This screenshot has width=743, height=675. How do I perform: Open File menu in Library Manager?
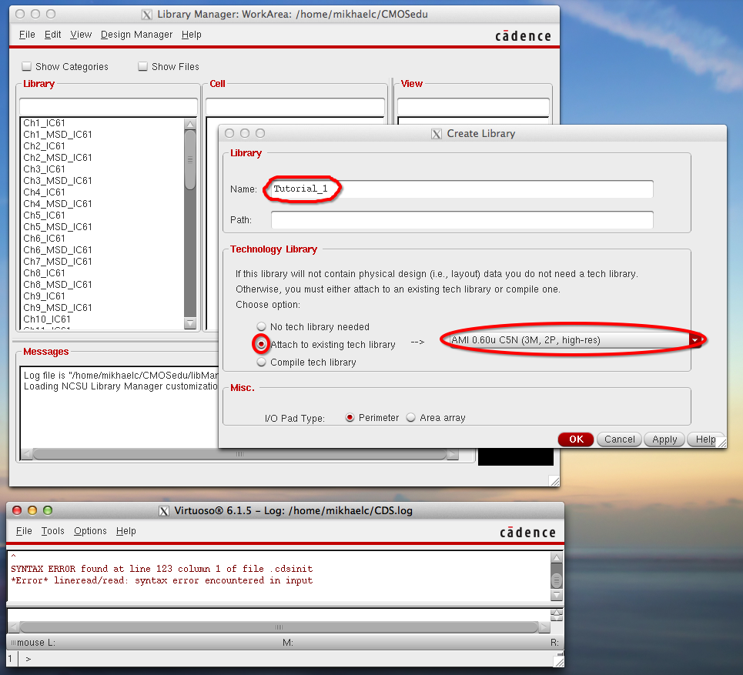click(x=27, y=35)
